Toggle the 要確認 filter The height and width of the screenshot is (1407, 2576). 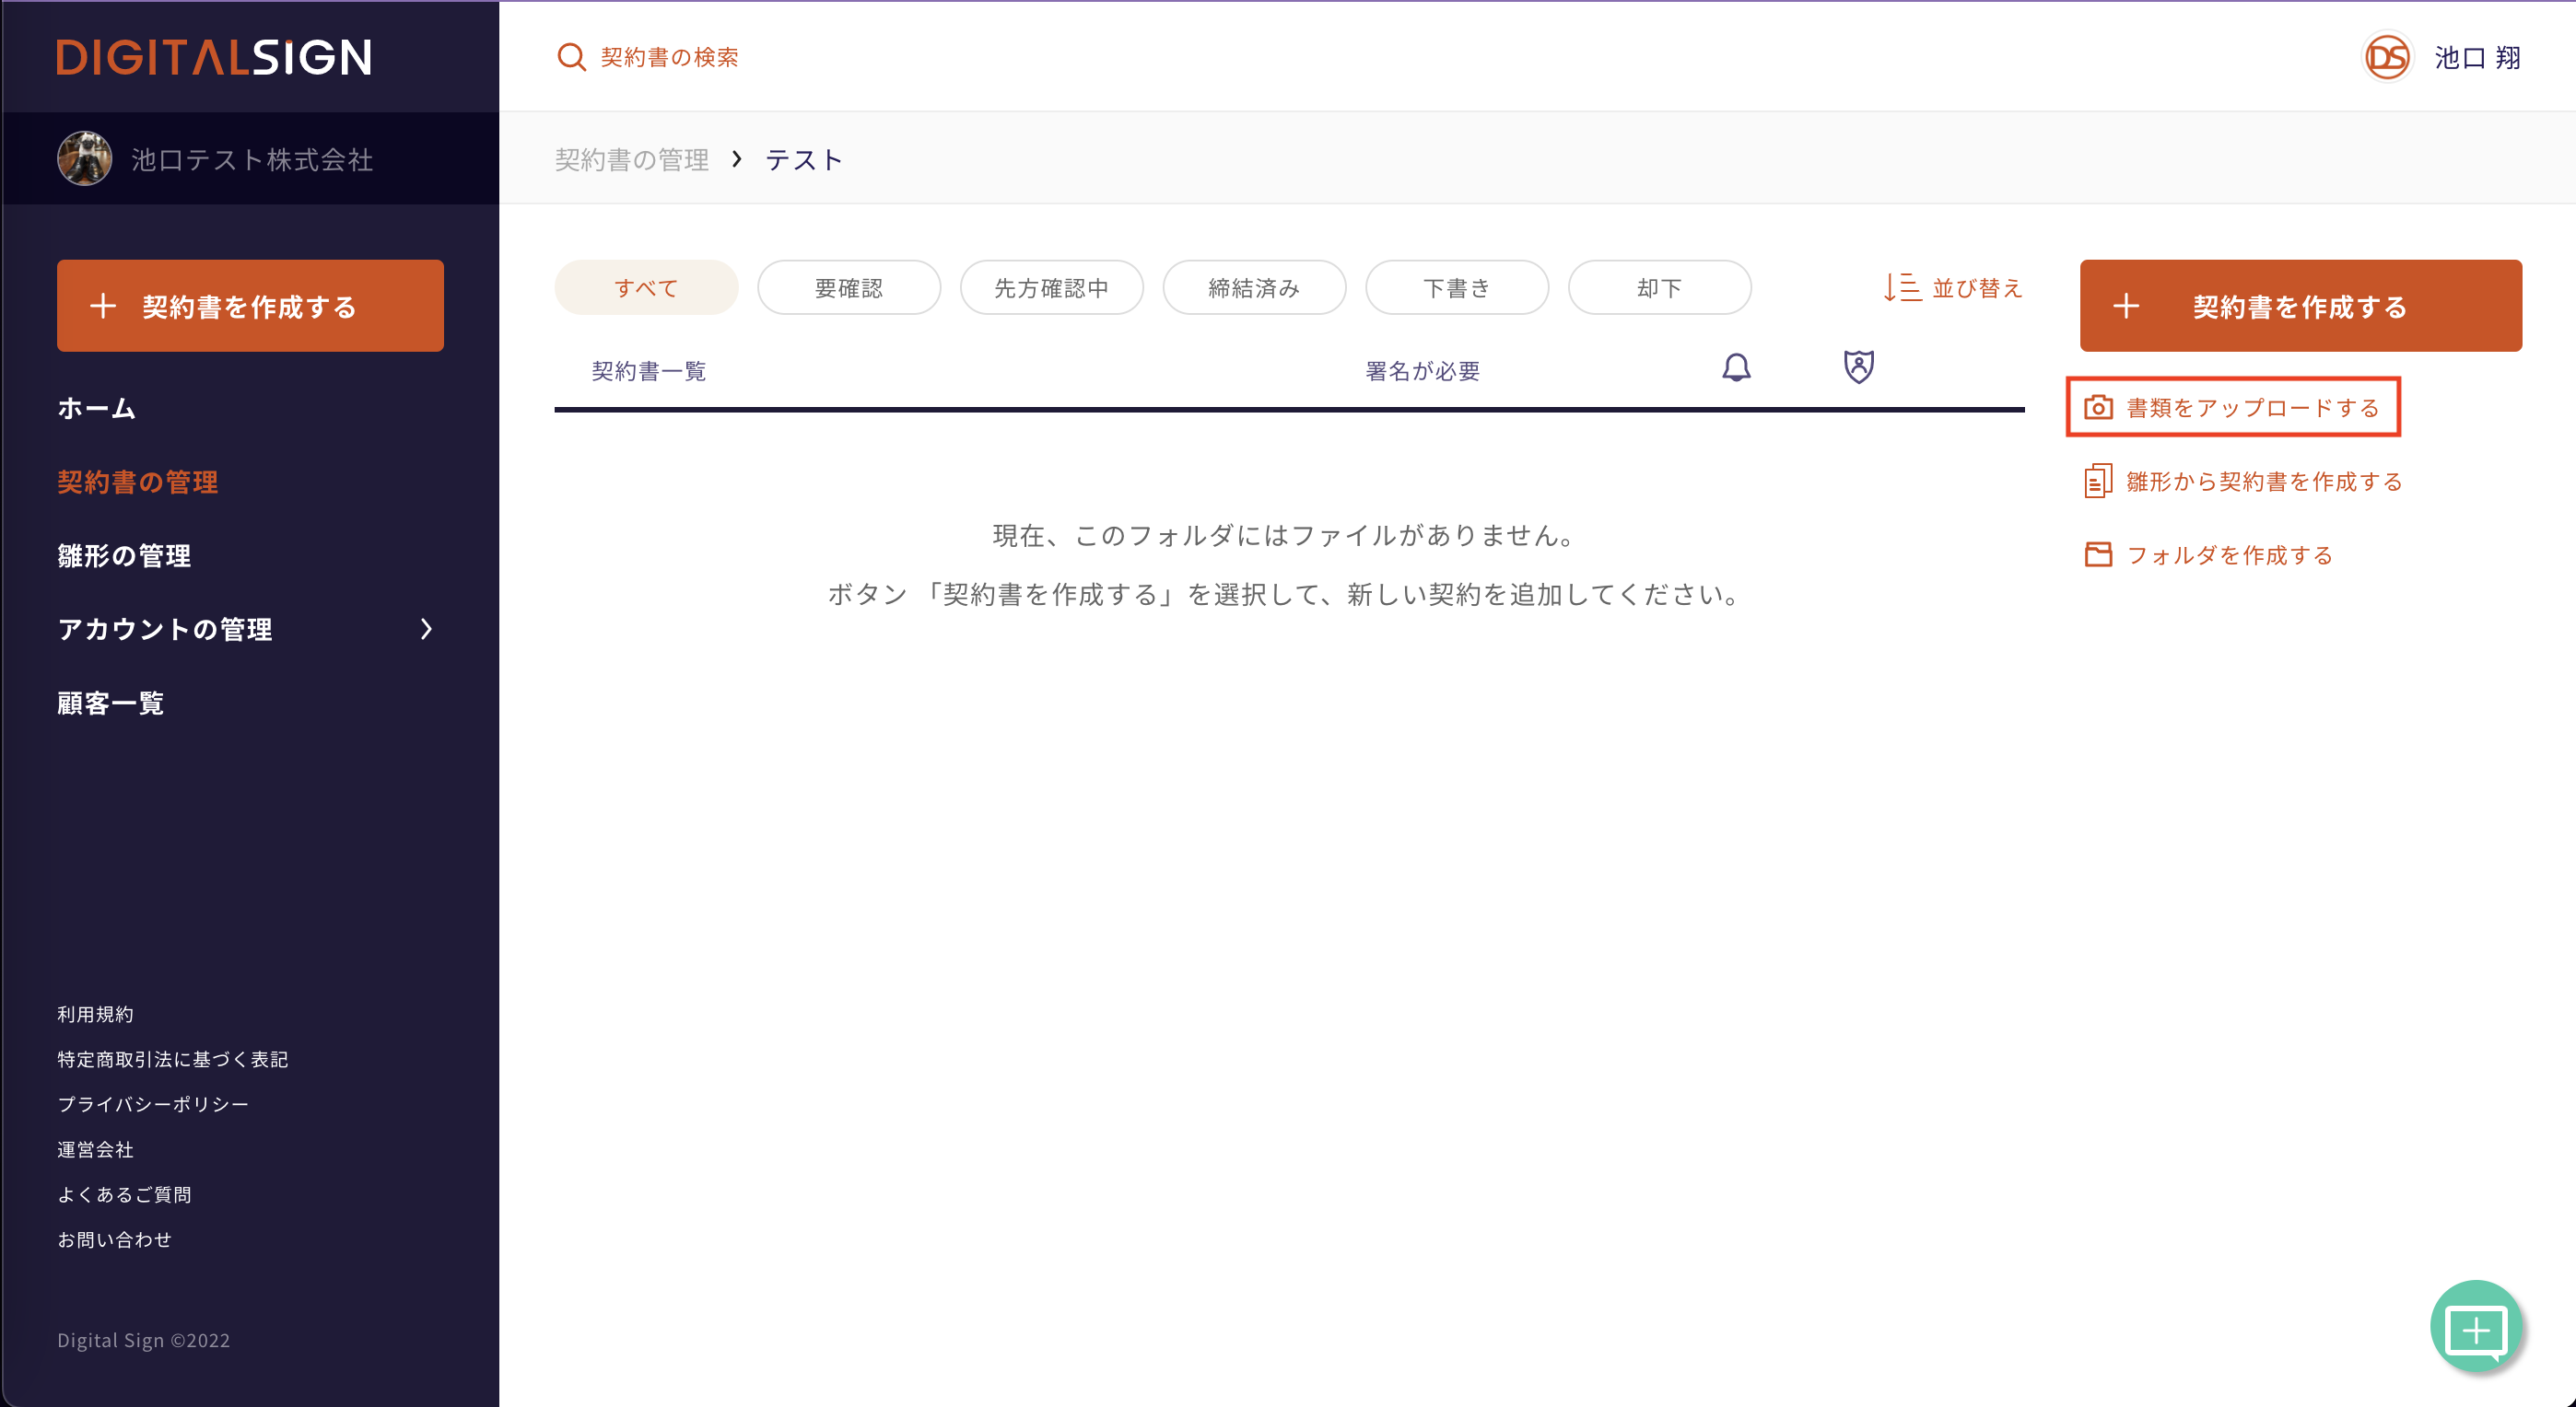coord(849,286)
